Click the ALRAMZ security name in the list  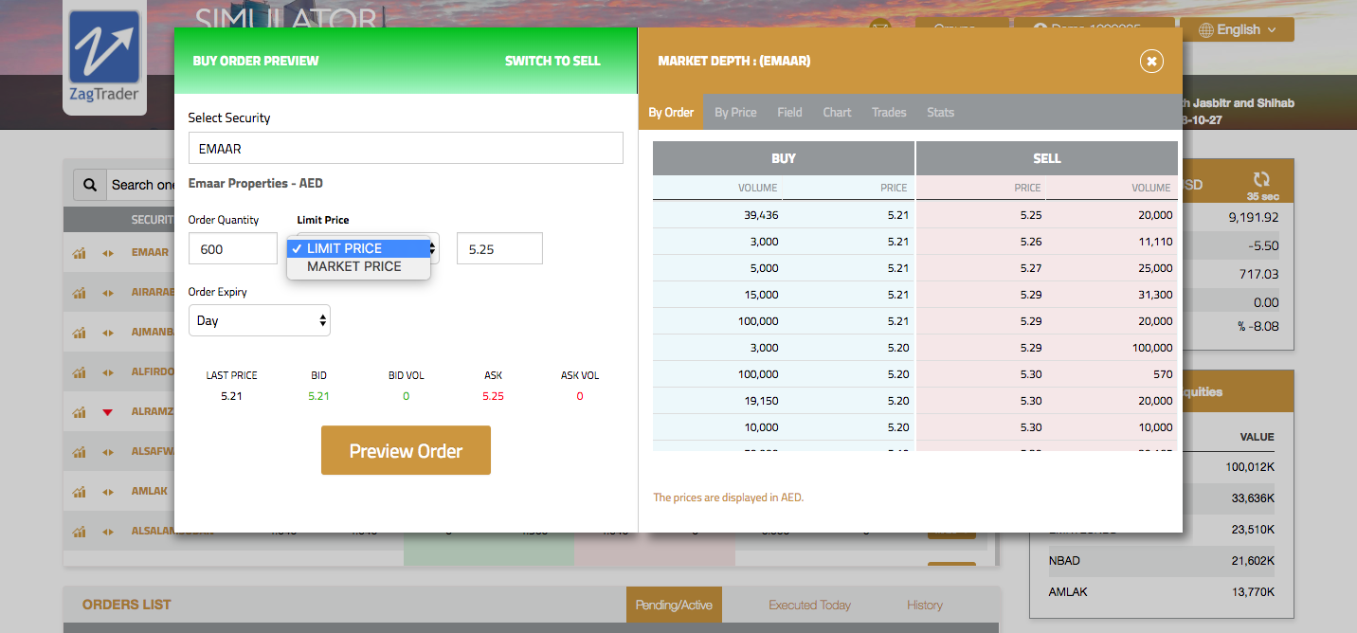point(153,412)
